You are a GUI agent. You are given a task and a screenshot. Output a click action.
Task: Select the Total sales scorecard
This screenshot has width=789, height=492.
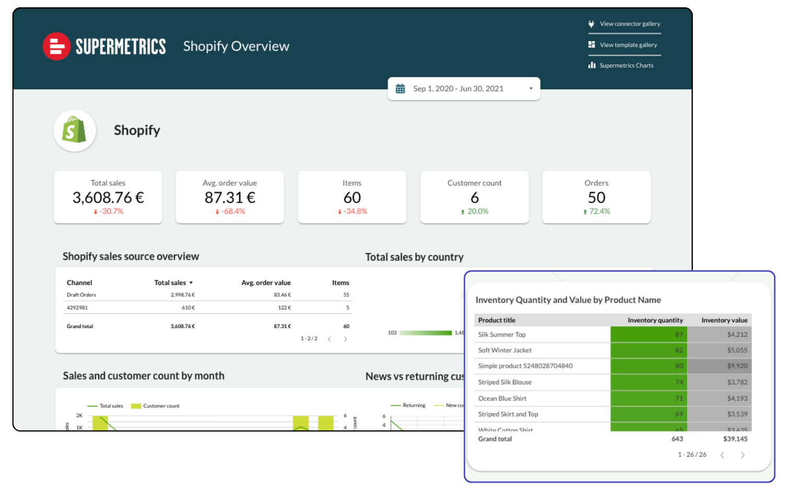point(108,197)
